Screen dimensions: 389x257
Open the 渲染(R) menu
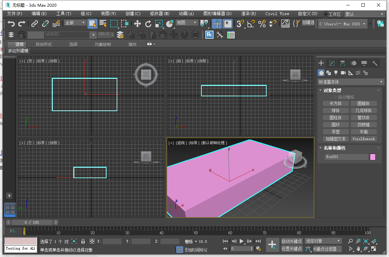(248, 14)
